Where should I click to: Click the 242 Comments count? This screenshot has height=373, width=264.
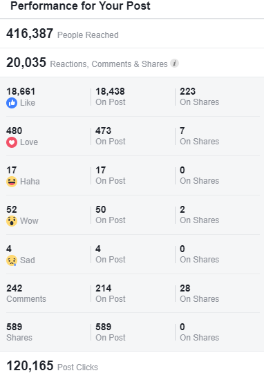click(15, 288)
